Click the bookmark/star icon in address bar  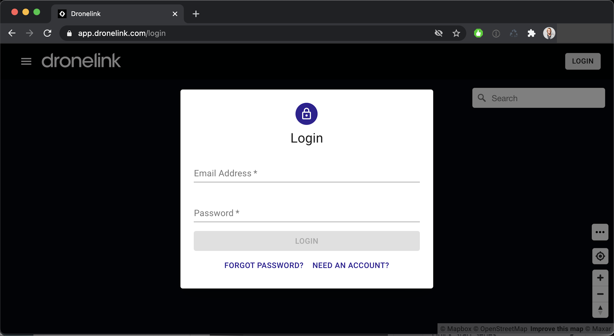[x=456, y=33]
